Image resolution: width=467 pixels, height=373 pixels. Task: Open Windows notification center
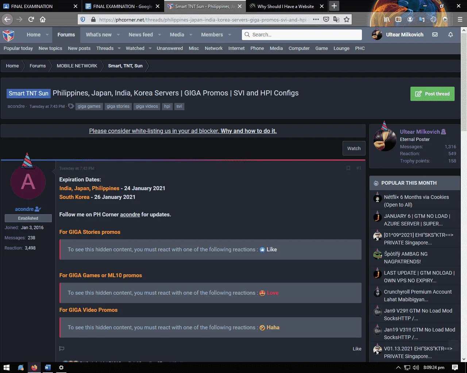tap(455, 368)
